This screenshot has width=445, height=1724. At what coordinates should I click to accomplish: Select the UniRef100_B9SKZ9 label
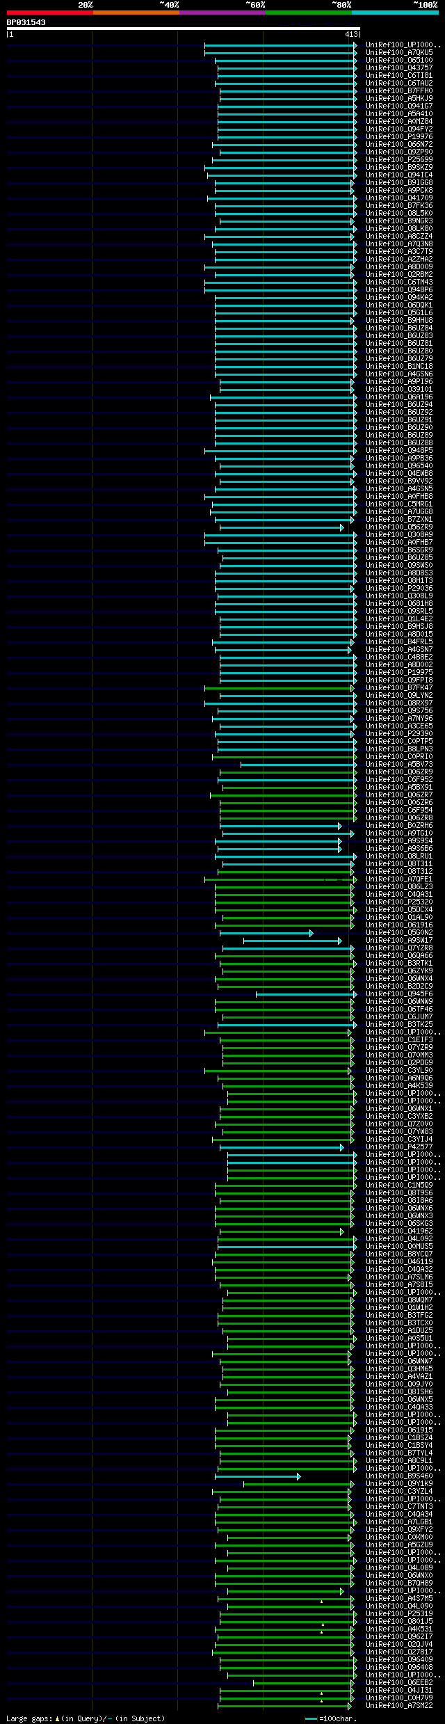pos(399,167)
